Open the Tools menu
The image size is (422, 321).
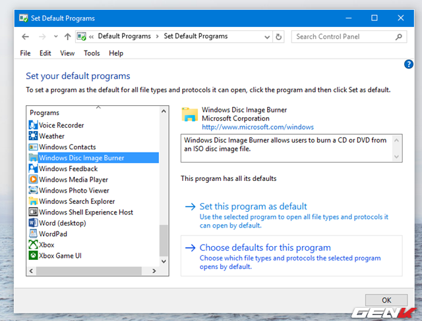click(92, 53)
